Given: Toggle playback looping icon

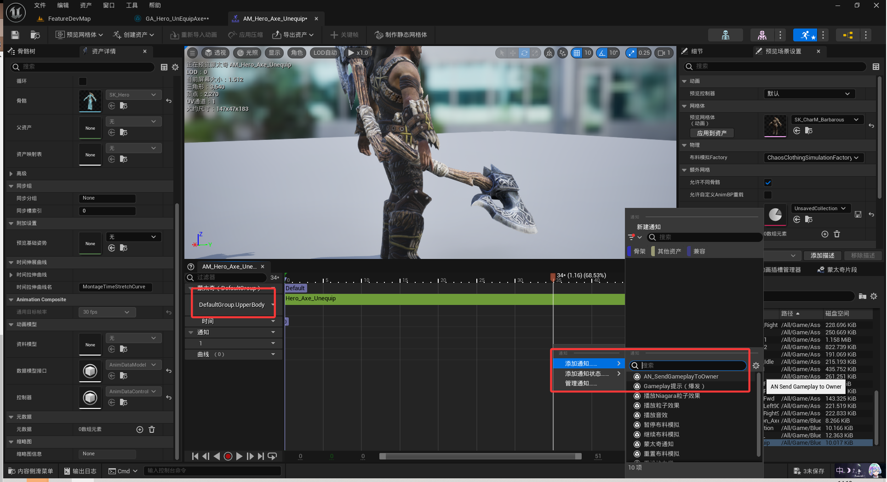Looking at the screenshot, I should pos(272,456).
